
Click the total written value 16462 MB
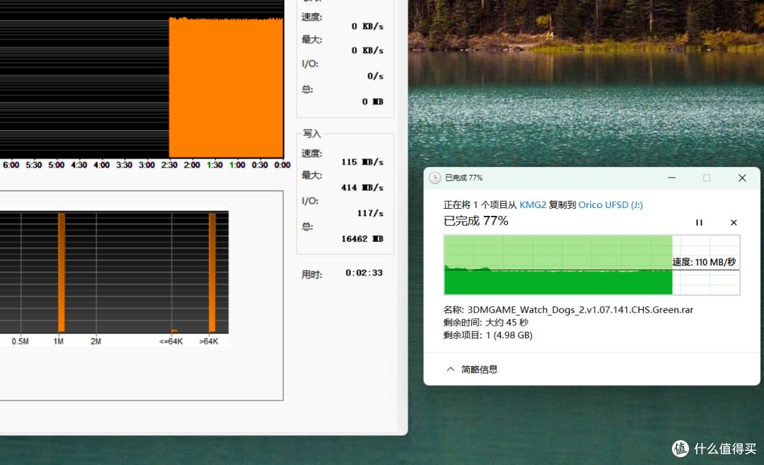click(x=362, y=239)
